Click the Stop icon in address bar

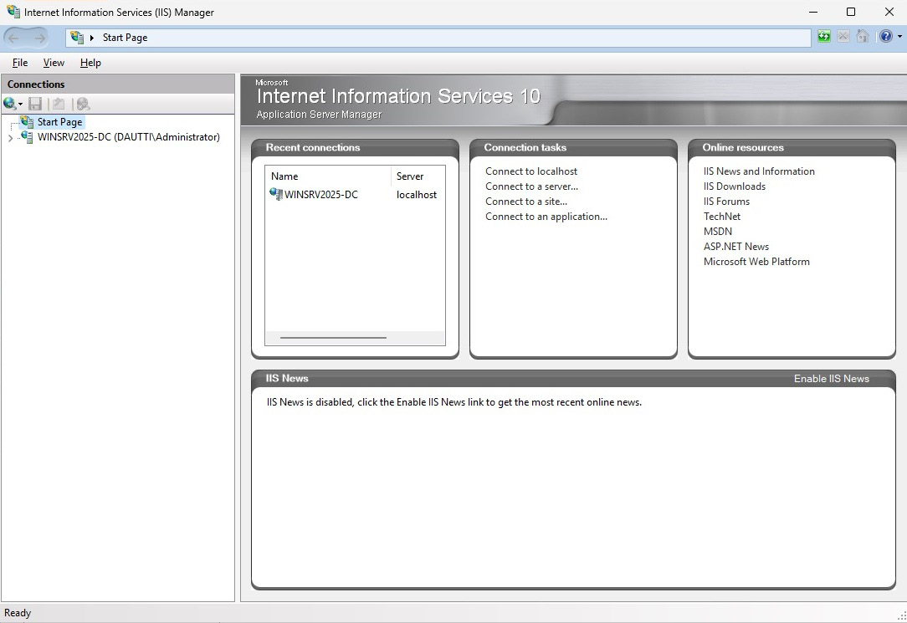[843, 37]
